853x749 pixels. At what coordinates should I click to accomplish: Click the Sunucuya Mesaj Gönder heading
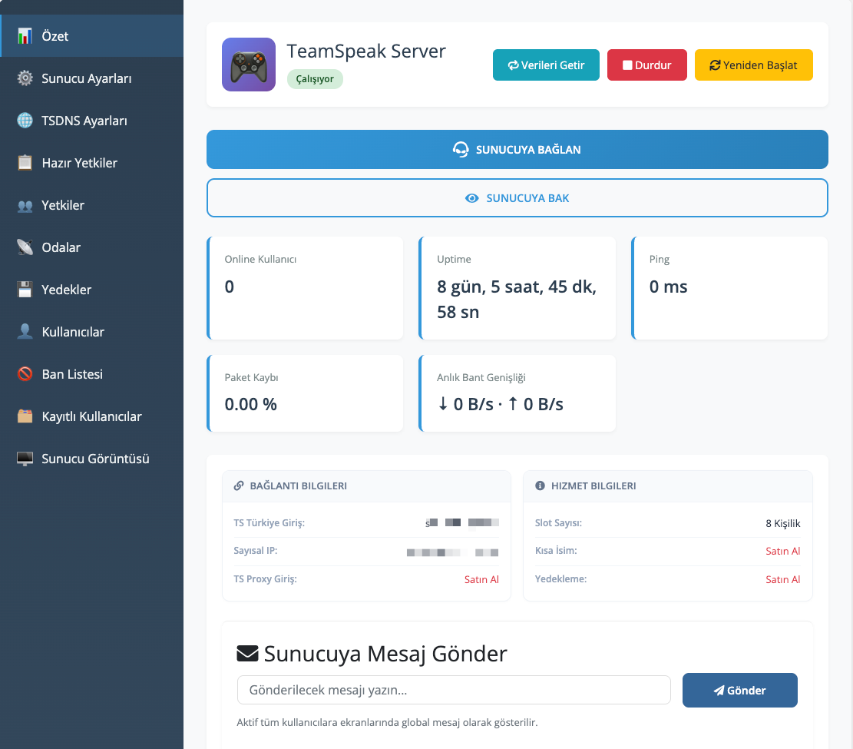coord(385,654)
